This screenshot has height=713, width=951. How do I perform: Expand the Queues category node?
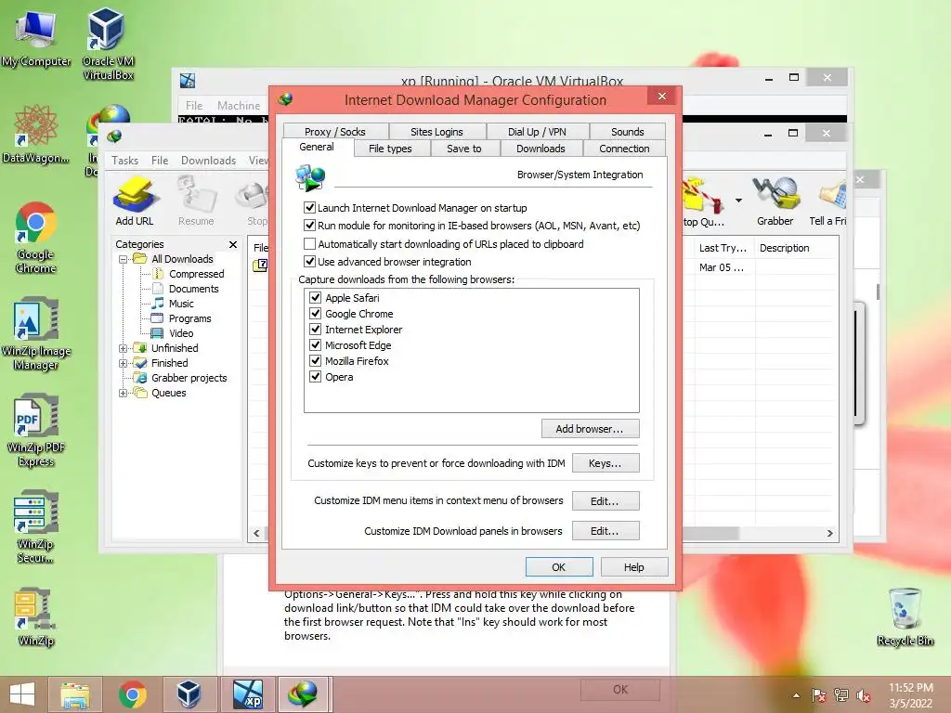(x=124, y=394)
